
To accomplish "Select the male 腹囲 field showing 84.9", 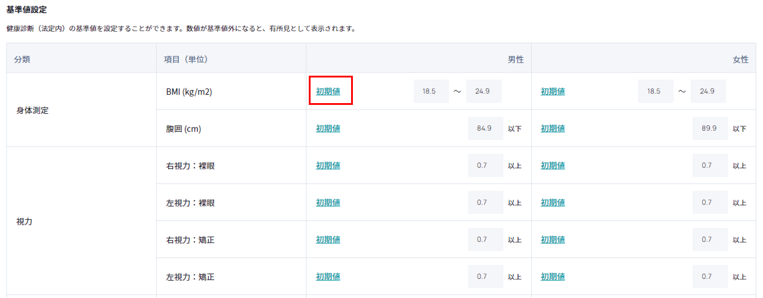I will pos(486,128).
